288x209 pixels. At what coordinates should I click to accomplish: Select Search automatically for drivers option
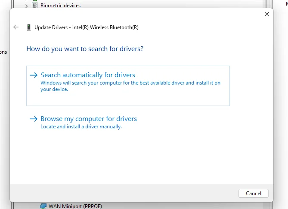coord(128,86)
